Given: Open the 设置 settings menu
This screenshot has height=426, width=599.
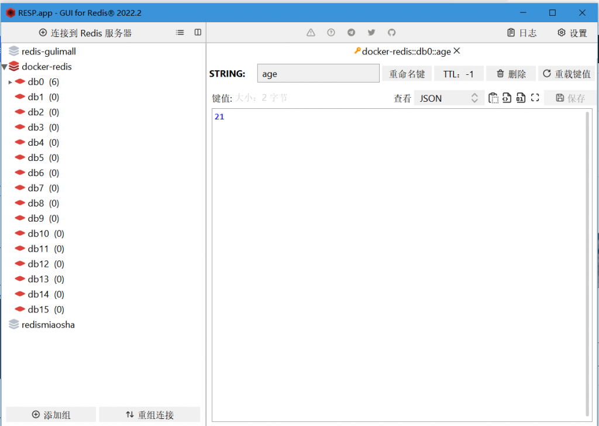Looking at the screenshot, I should (x=572, y=33).
